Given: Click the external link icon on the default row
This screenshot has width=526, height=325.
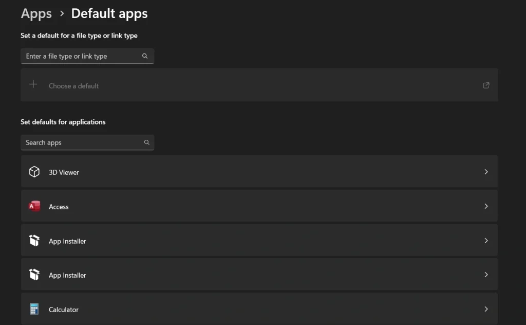Looking at the screenshot, I should (x=486, y=85).
